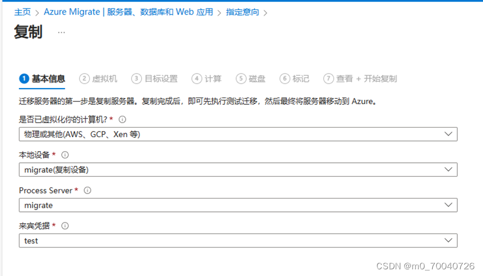Viewport: 483px width, 276px height.
Task: Click chevron arrow of 来宾凭据 dropdown
Action: click(448, 240)
